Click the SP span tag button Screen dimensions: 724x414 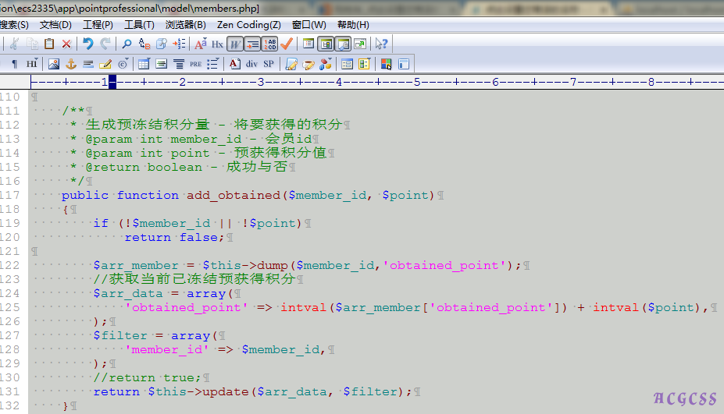pyautogui.click(x=269, y=64)
